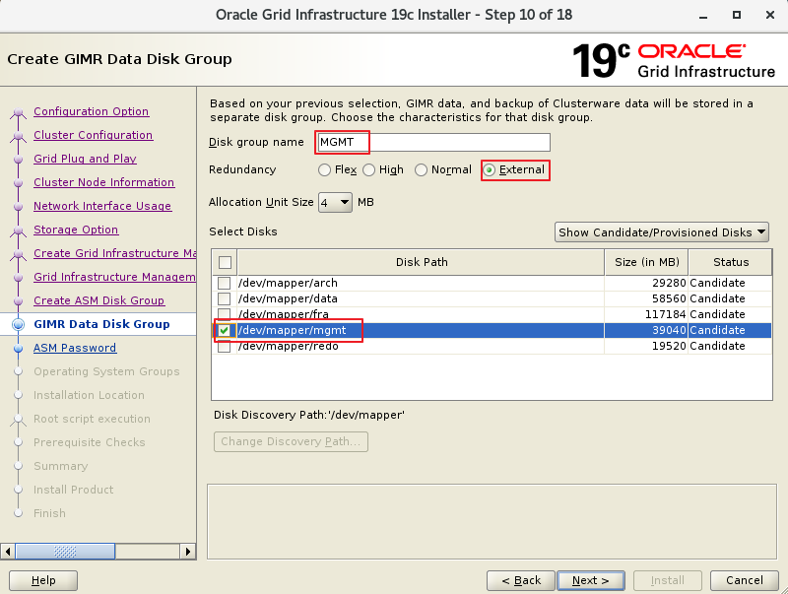Open the Allocation Unit Size dropdown
Image resolution: width=788 pixels, height=594 pixels.
point(335,202)
